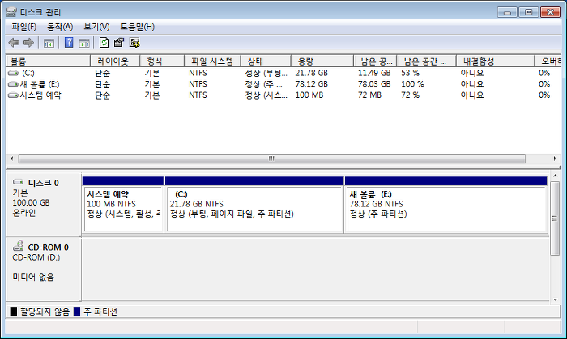Click the 100.00 GB text under 디스크 0
The width and height of the screenshot is (567, 339).
[x=31, y=202]
